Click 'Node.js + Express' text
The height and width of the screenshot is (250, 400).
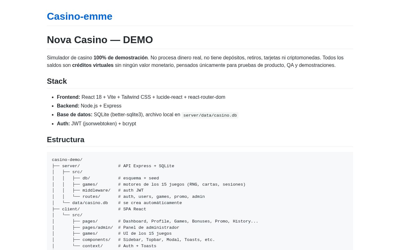[101, 106]
